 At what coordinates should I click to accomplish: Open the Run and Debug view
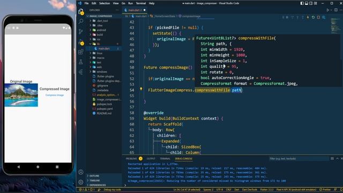[81, 42]
